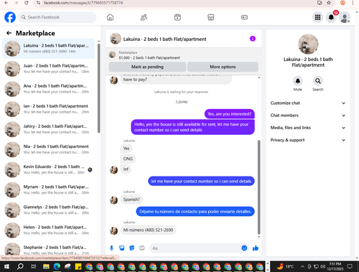Image resolution: width=359 pixels, height=272 pixels.
Task: Click the 'Spanish?' message bubble
Action: [131, 200]
